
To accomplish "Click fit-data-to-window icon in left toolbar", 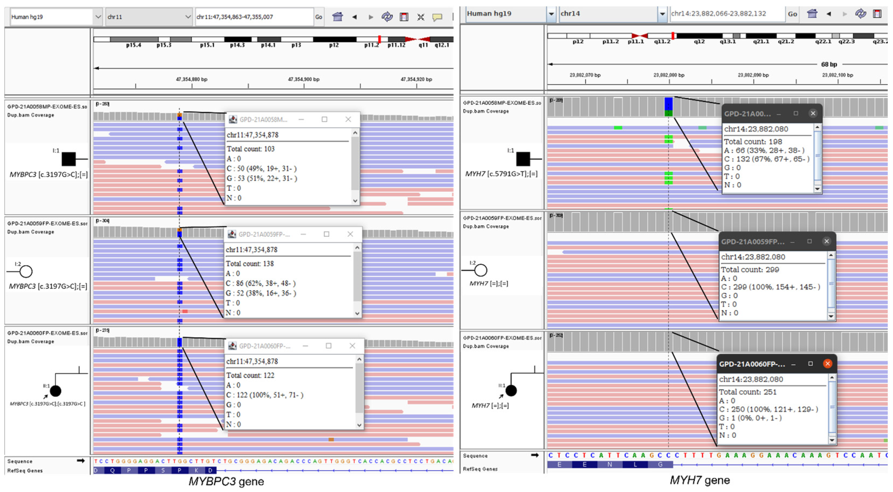I will 421,17.
